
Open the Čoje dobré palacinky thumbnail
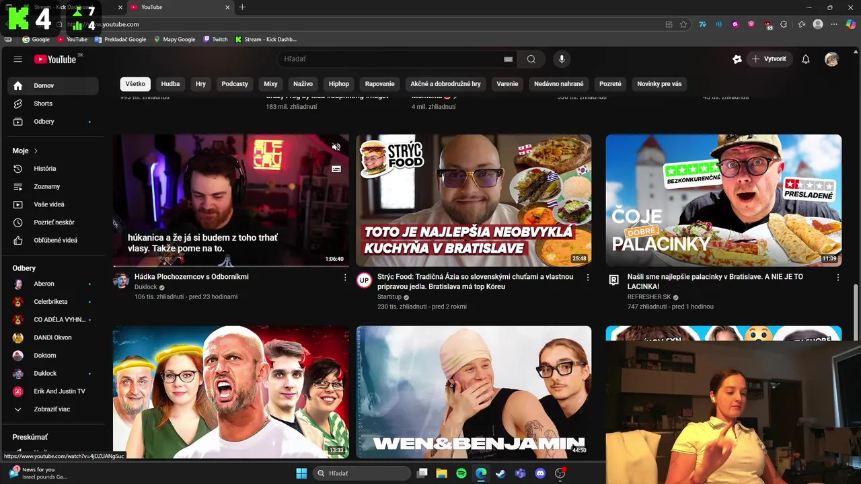click(723, 200)
